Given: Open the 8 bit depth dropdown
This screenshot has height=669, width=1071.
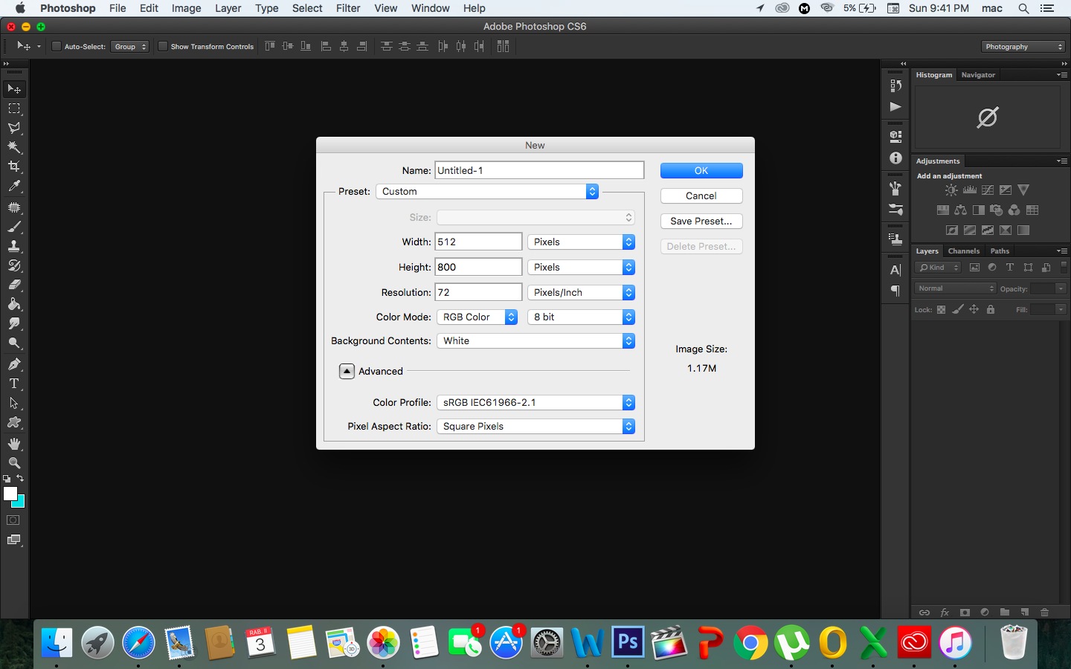Looking at the screenshot, I should pyautogui.click(x=581, y=317).
